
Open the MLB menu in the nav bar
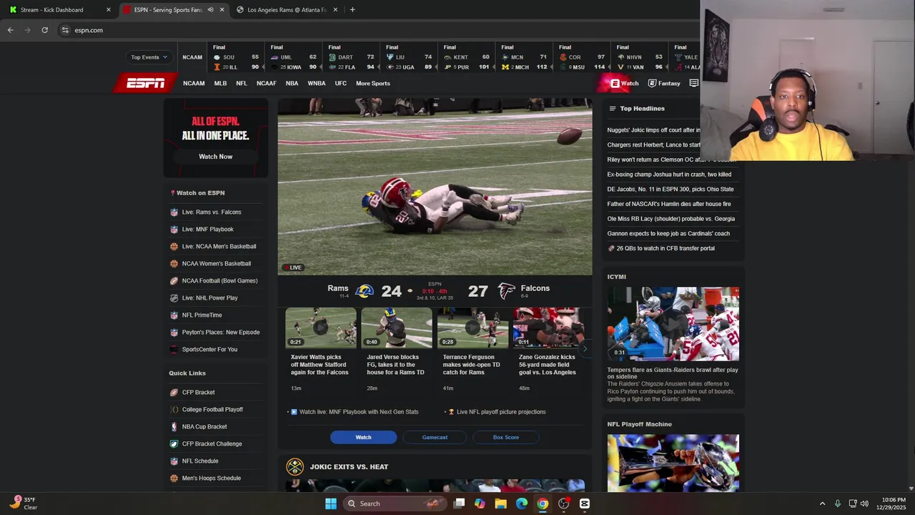(220, 84)
